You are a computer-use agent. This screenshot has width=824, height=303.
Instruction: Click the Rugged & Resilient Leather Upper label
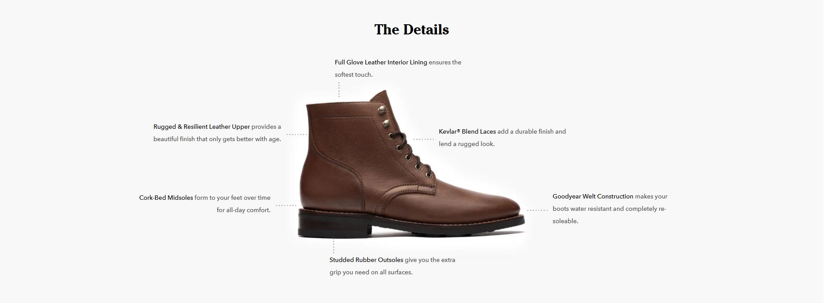point(201,127)
